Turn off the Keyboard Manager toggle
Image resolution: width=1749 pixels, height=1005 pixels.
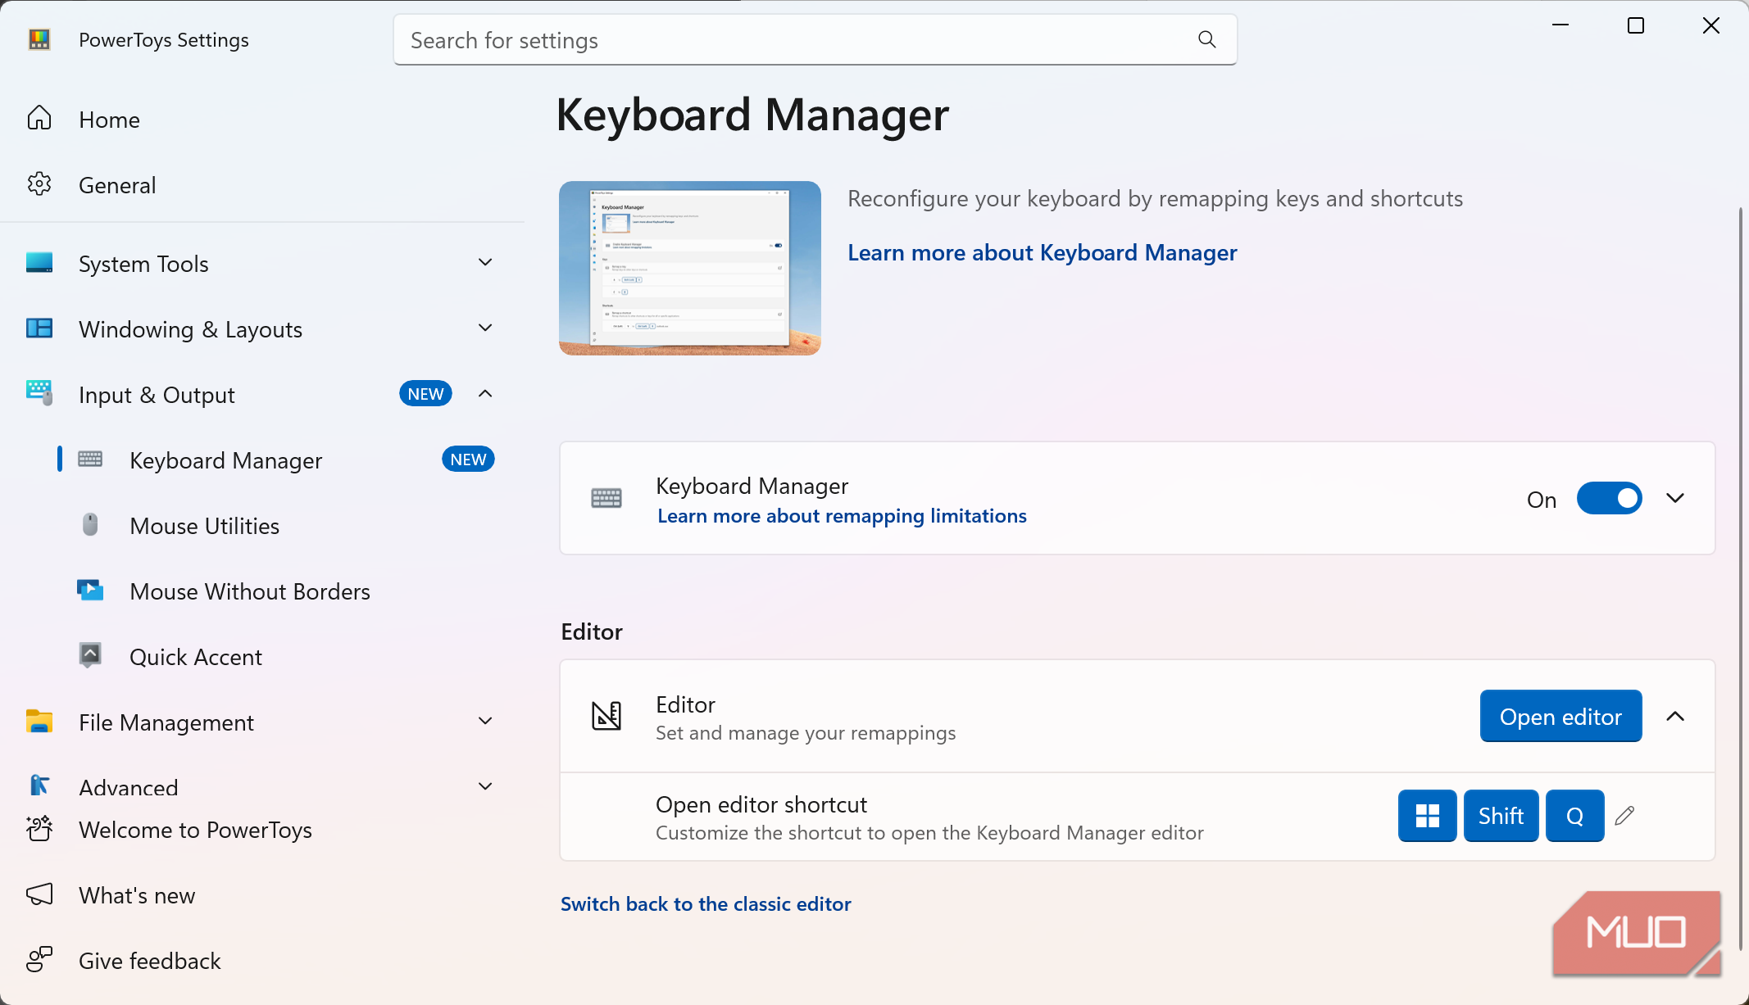[x=1609, y=499]
